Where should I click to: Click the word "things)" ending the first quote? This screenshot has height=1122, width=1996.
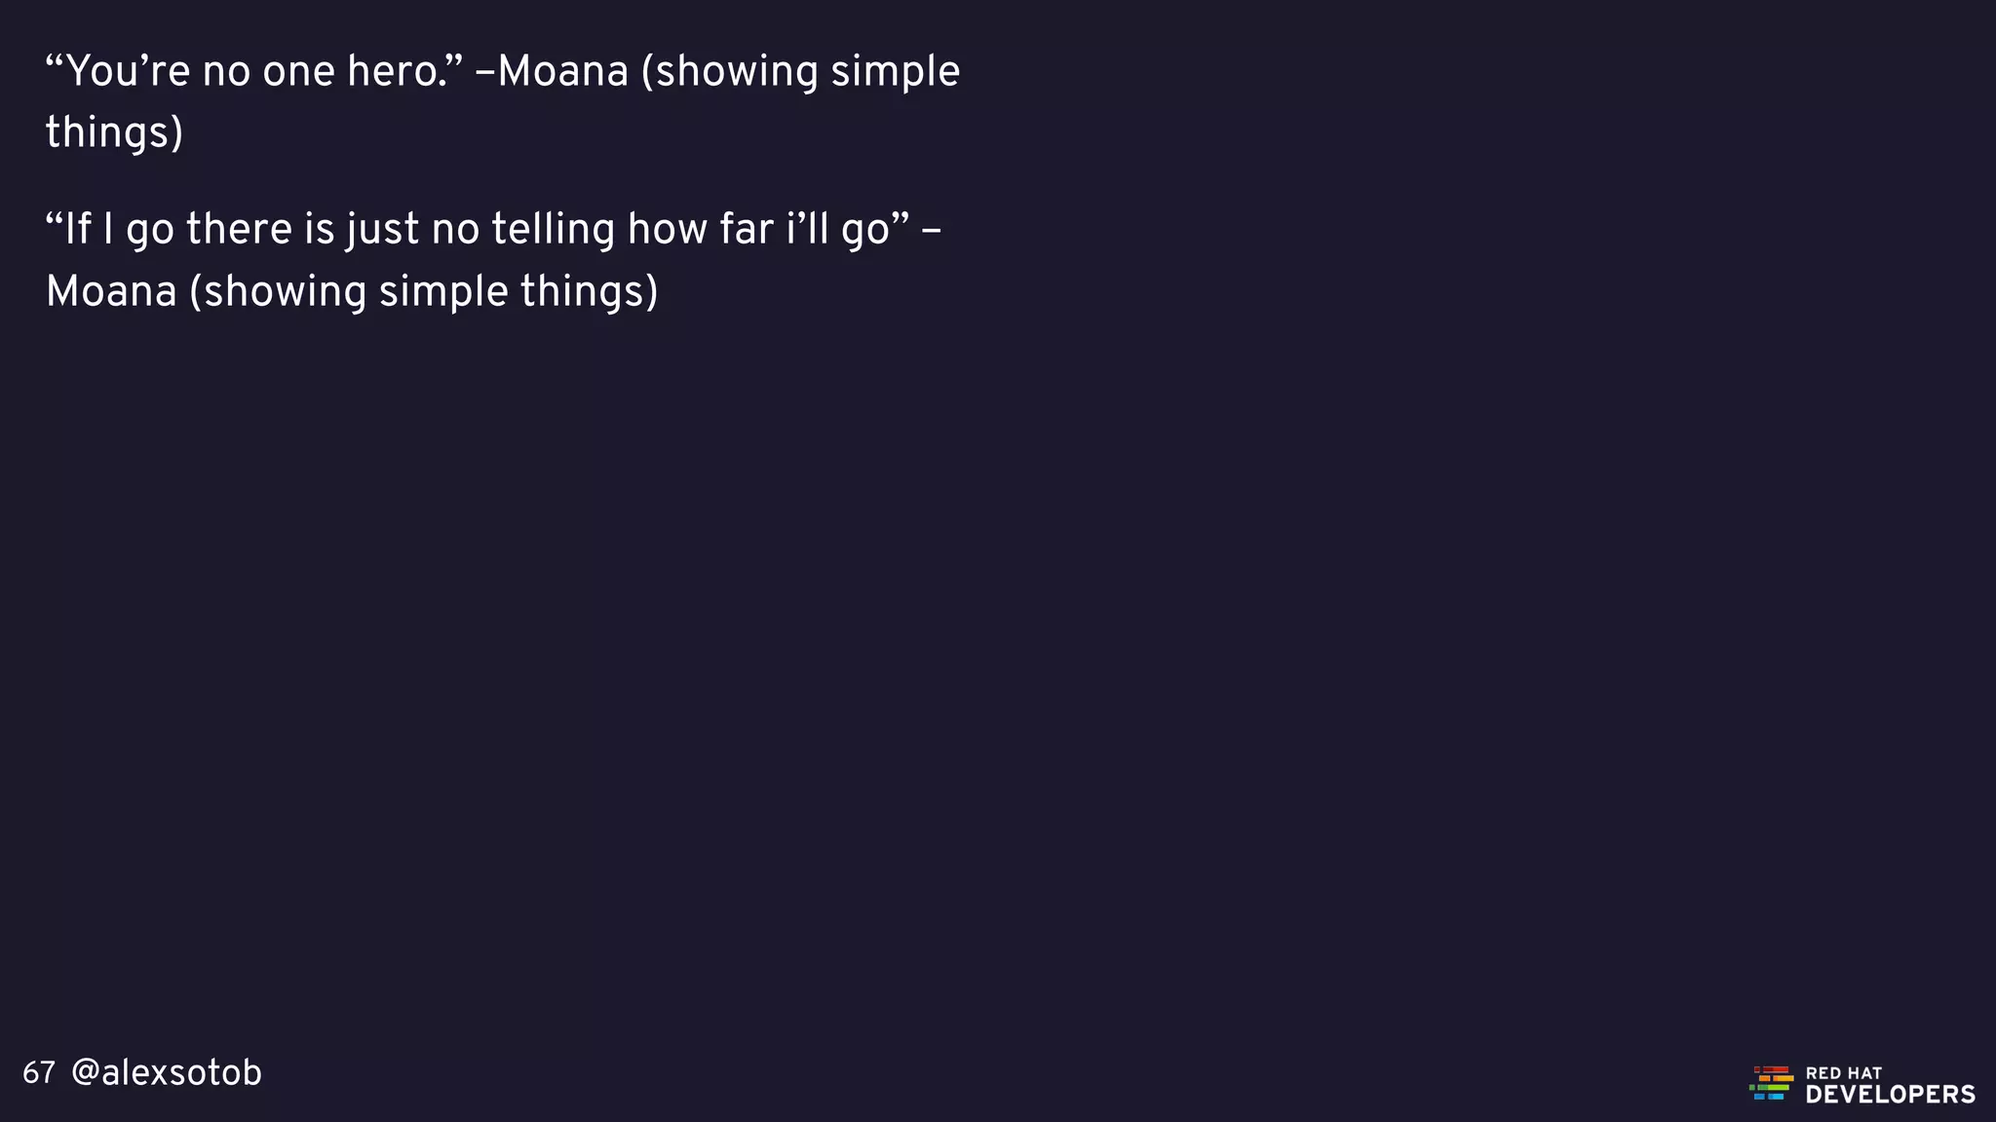(x=114, y=133)
